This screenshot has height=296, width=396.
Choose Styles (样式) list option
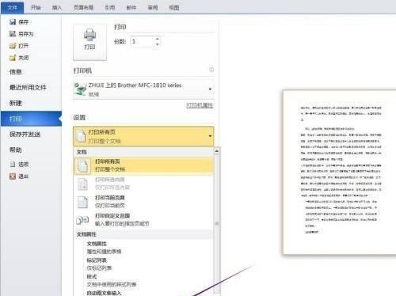tap(143, 281)
